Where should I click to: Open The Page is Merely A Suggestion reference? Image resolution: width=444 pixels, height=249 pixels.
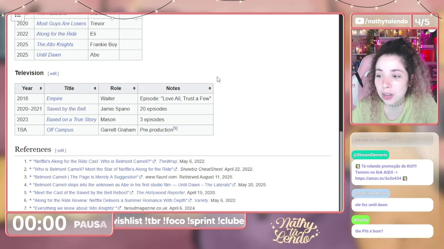pos(85,177)
